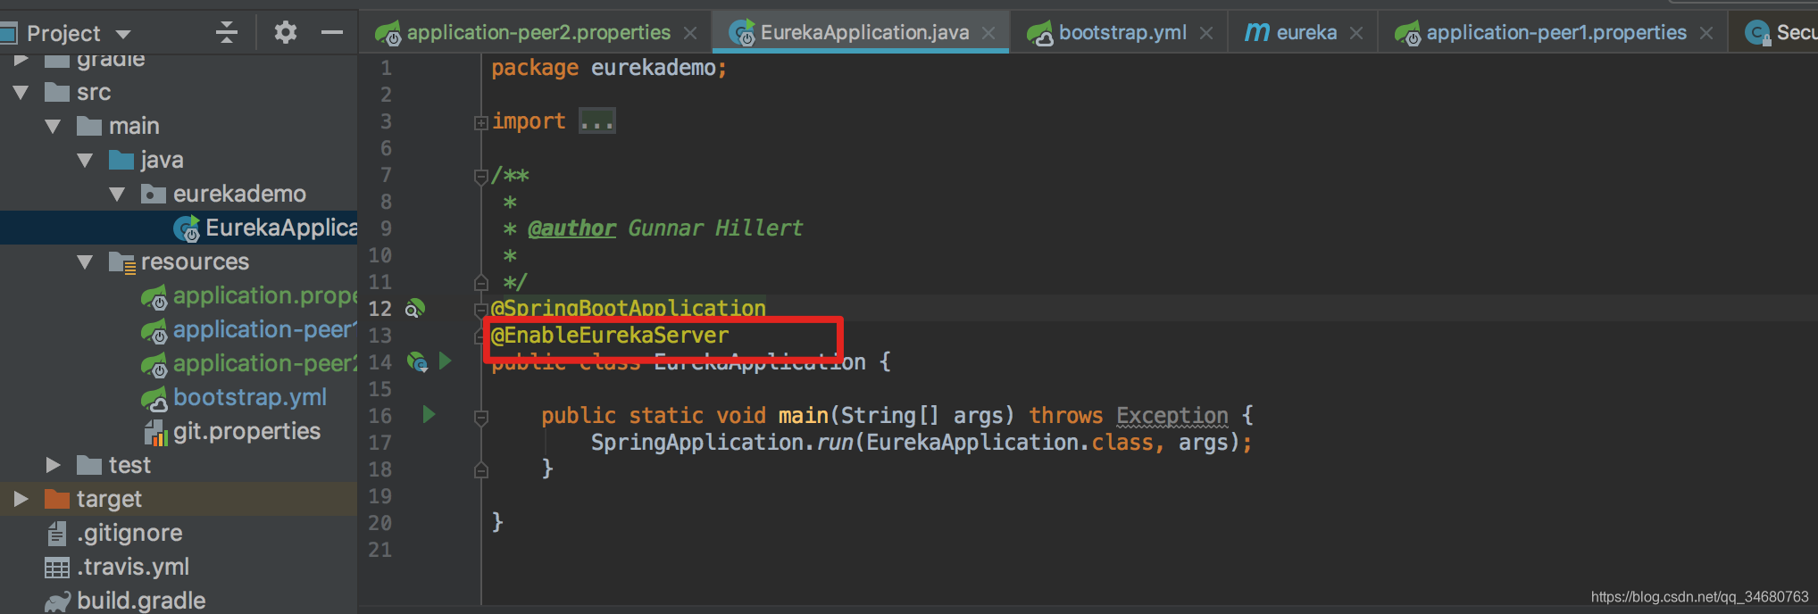
Task: Expand the test folder
Action: click(x=54, y=465)
